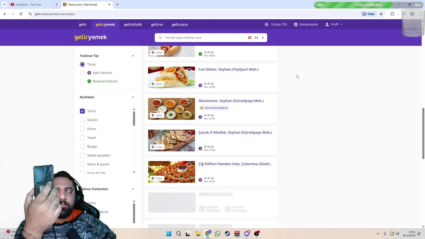This screenshot has width=425, height=239.
Task: Open Windows Search on taskbar
Action: point(178,234)
